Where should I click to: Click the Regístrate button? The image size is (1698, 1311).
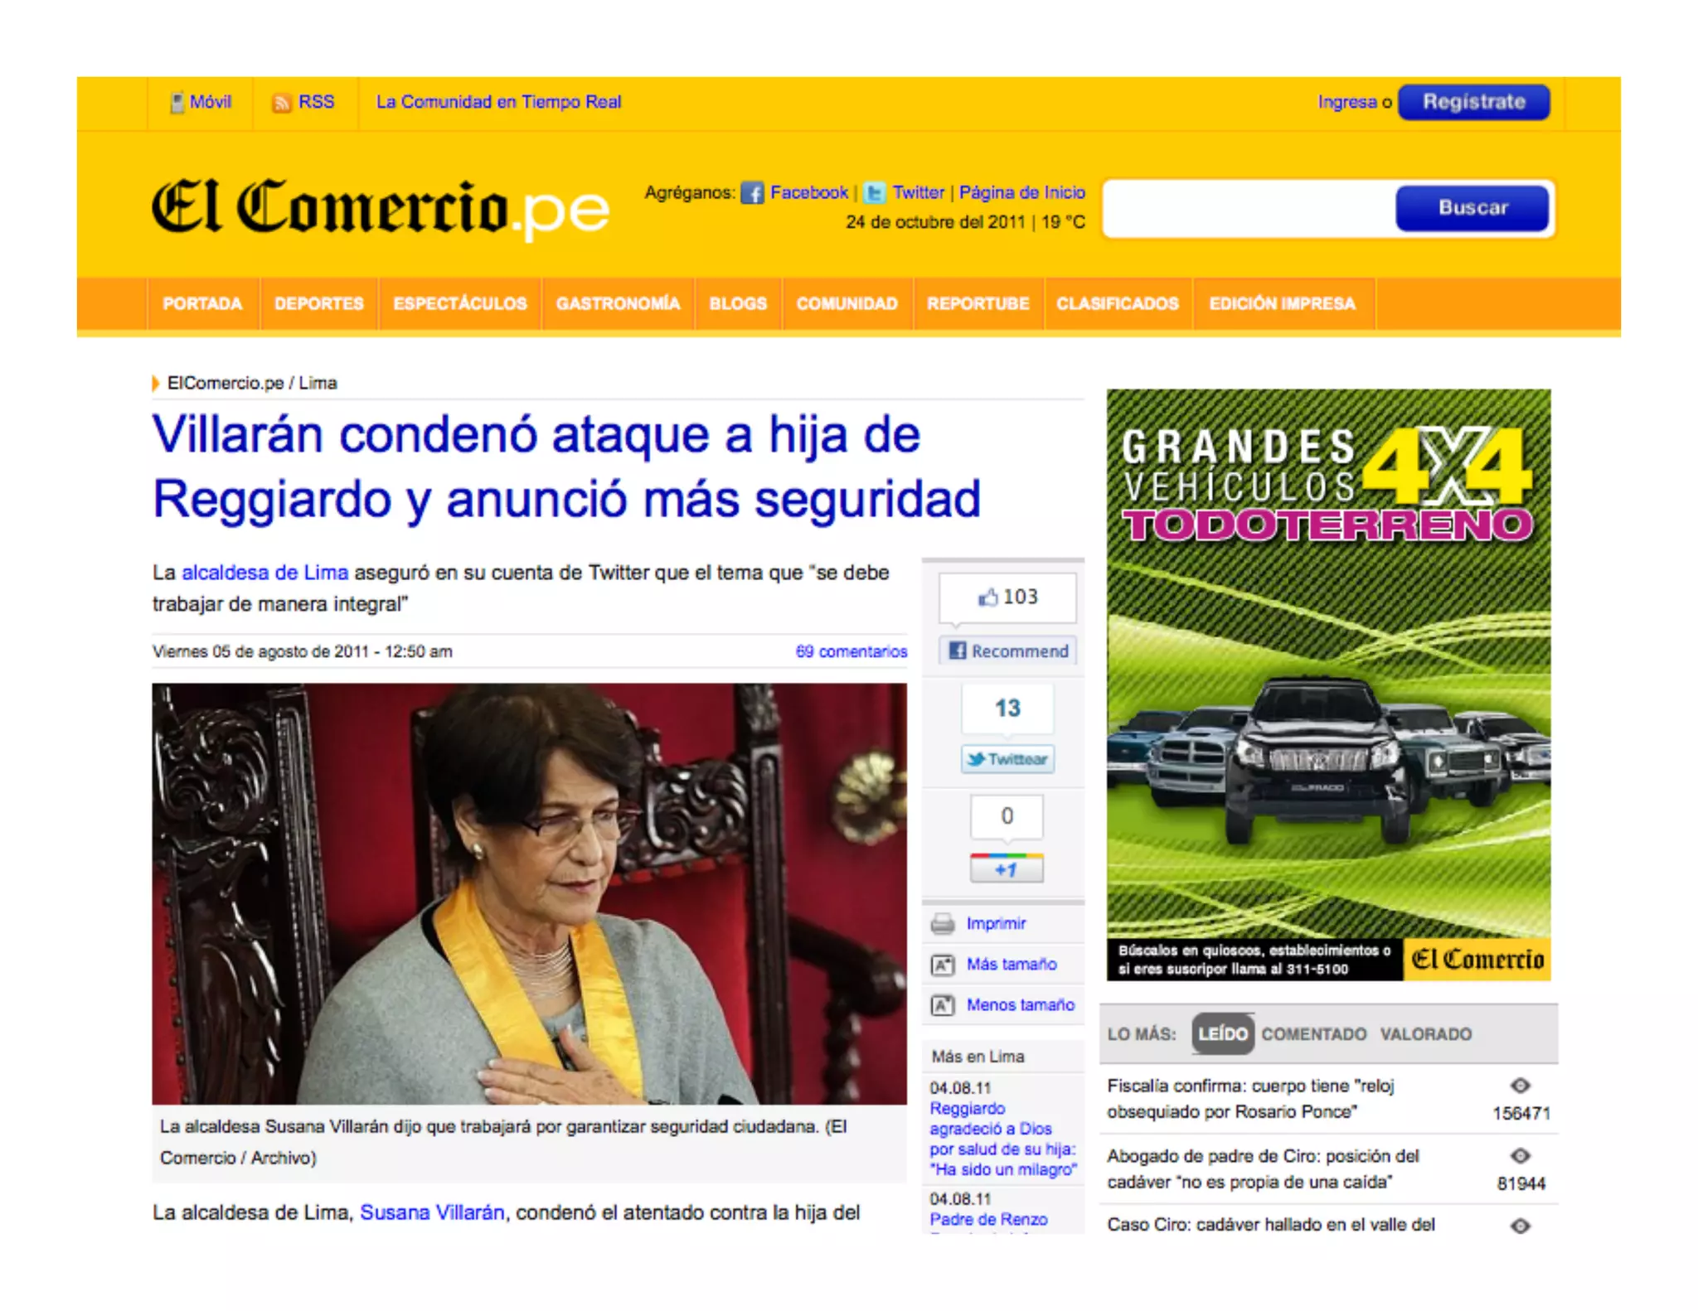pos(1473,102)
